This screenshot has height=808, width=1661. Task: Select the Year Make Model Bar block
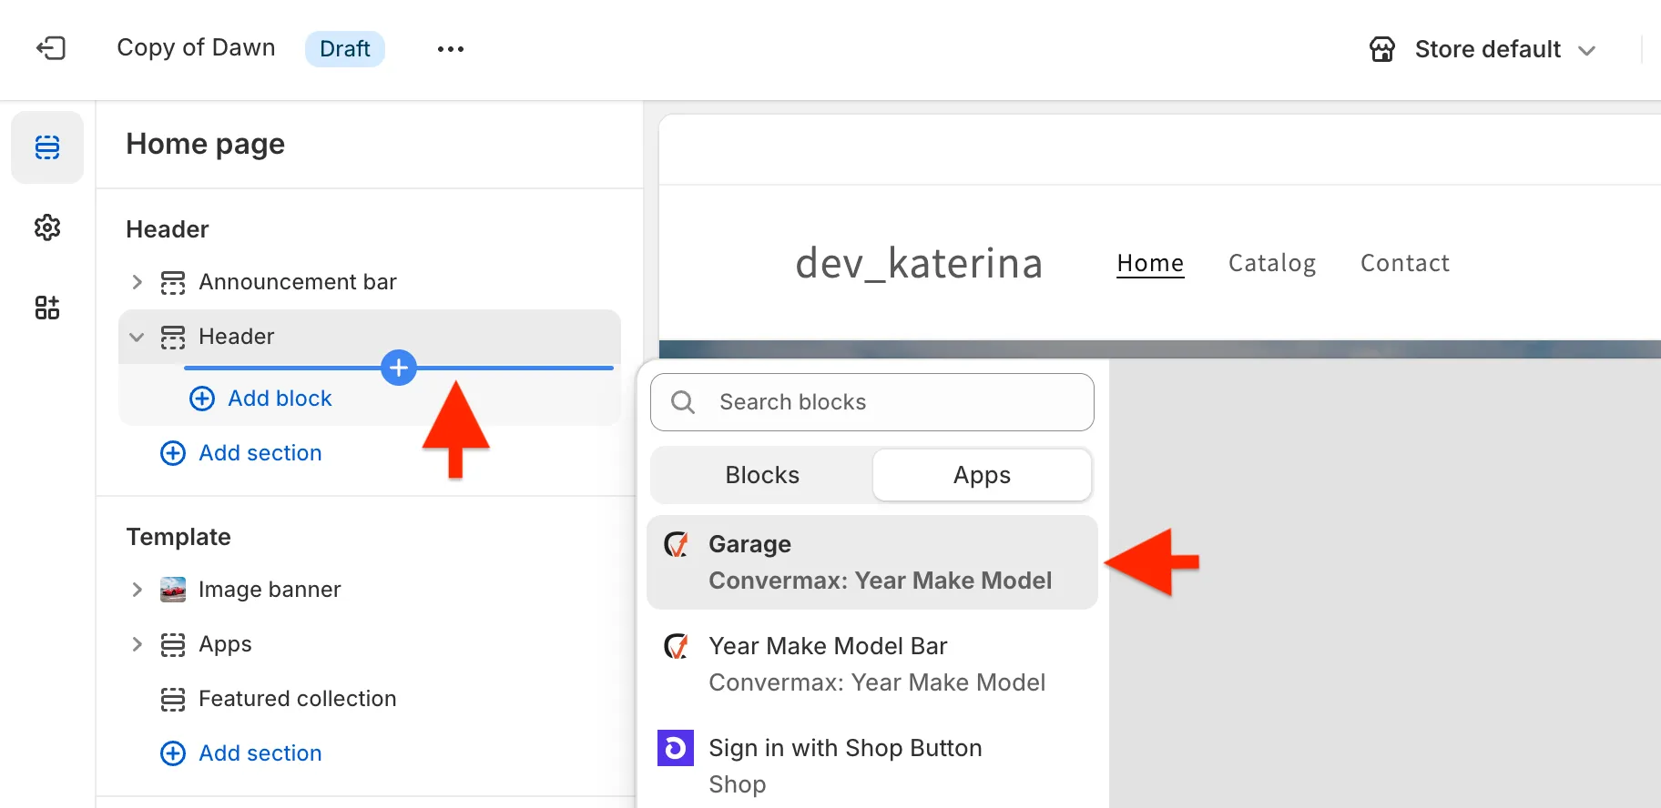(871, 664)
